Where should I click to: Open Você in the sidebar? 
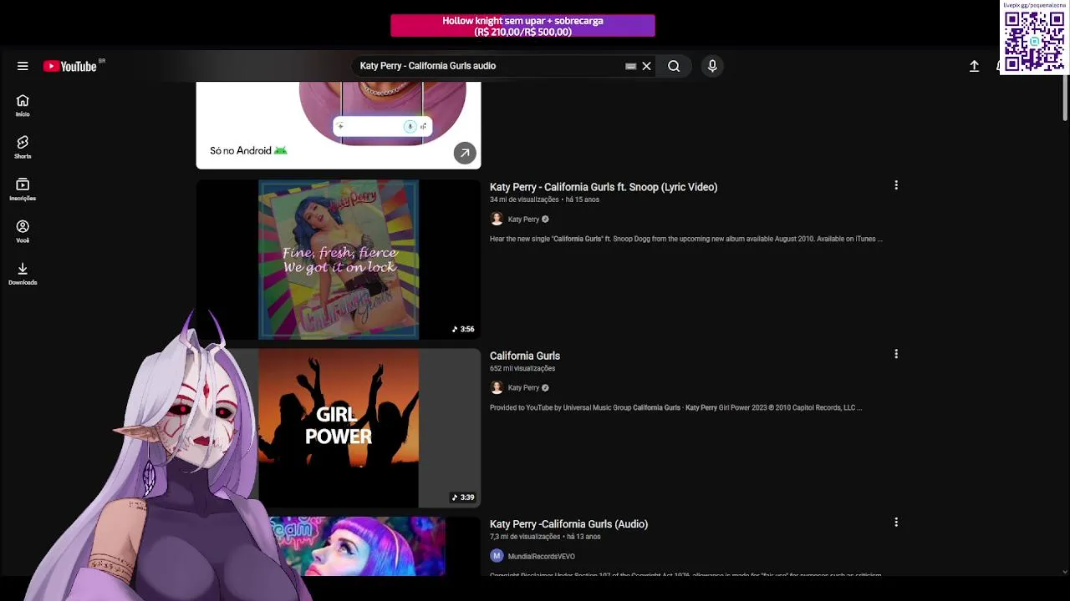23,231
